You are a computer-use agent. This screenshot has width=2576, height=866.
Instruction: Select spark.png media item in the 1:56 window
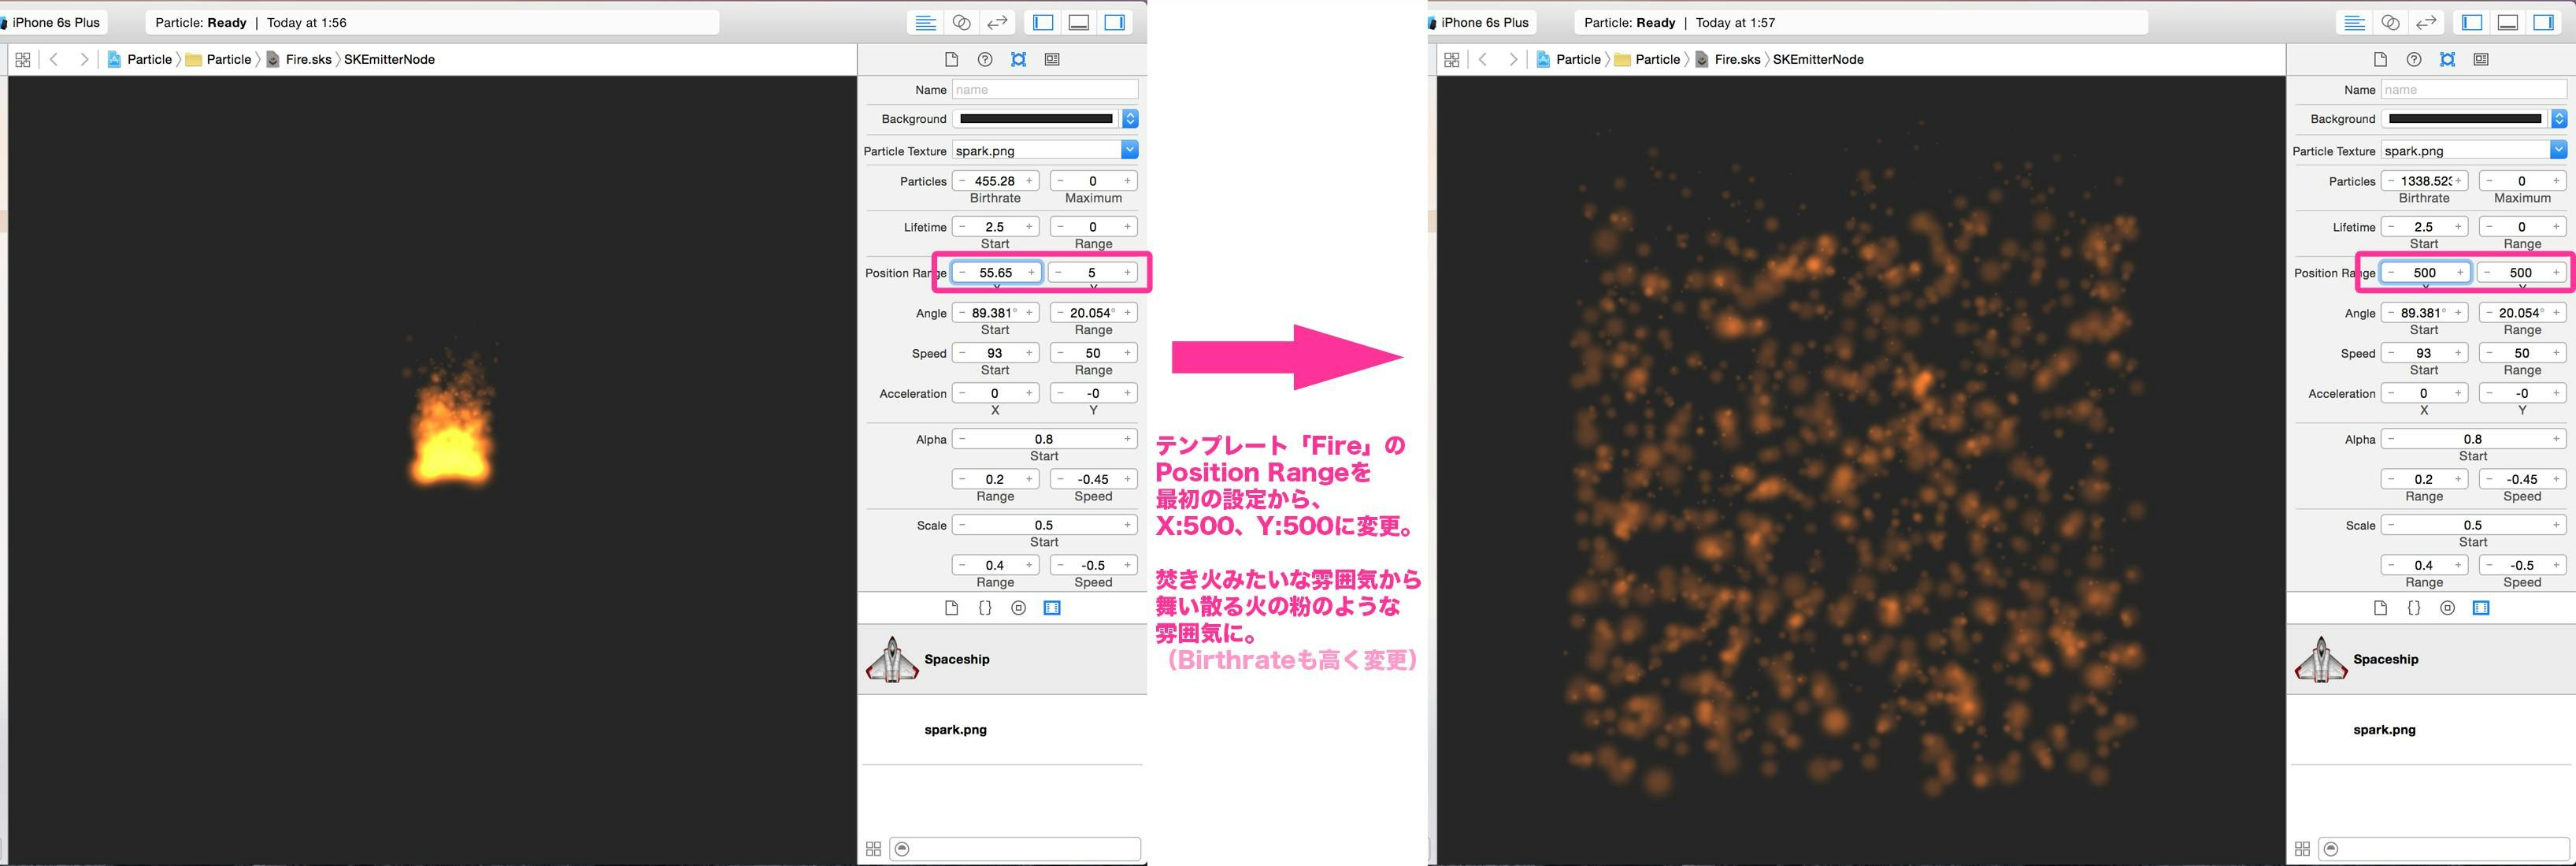pyautogui.click(x=1002, y=730)
